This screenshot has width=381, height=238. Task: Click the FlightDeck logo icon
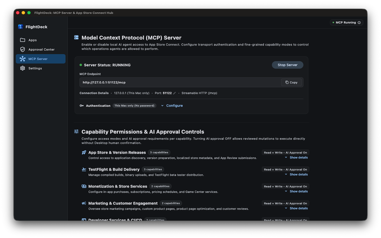20,27
